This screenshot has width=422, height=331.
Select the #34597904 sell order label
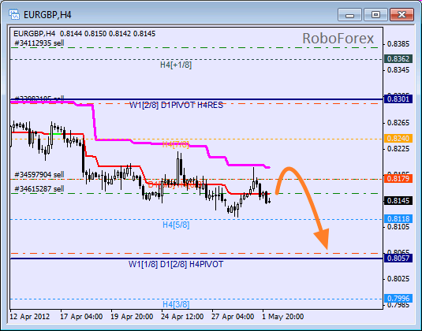tap(39, 174)
